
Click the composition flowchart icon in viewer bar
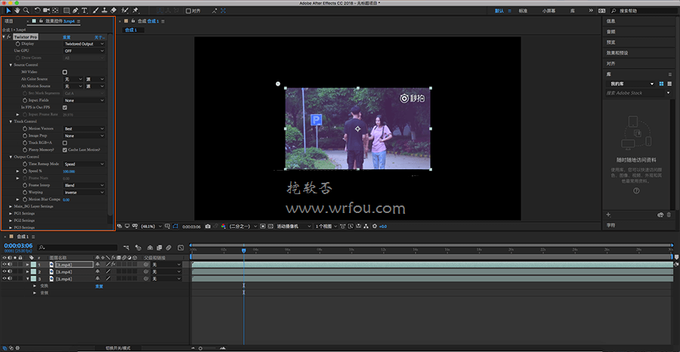coord(365,227)
